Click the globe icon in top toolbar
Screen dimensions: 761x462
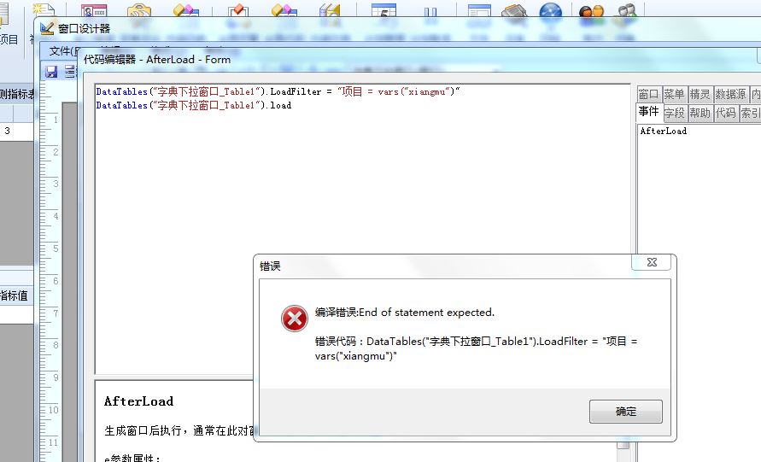click(550, 11)
